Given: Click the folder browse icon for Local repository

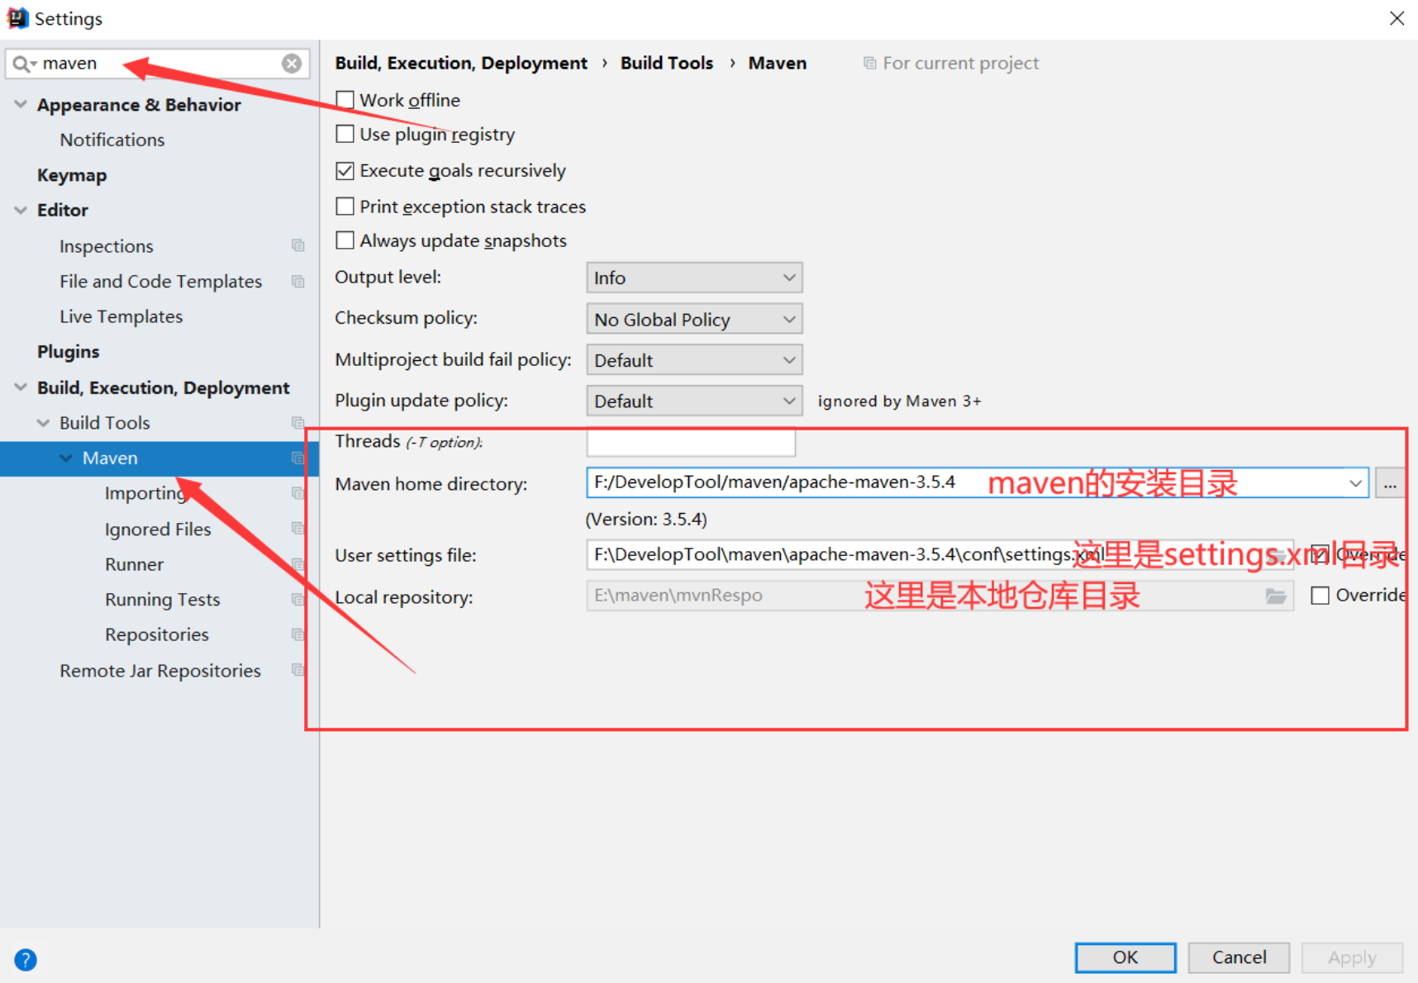Looking at the screenshot, I should coord(1276,596).
